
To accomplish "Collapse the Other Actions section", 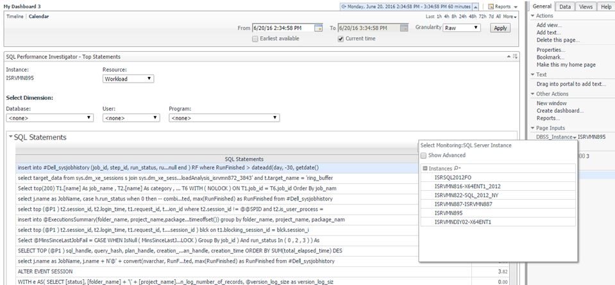I will pyautogui.click(x=533, y=94).
